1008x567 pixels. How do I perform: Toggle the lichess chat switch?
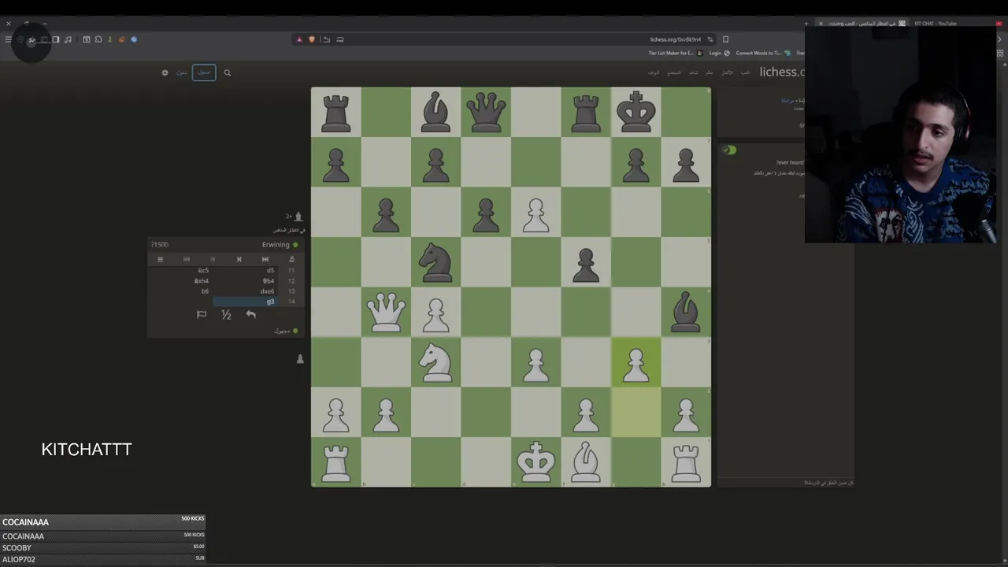coord(729,150)
